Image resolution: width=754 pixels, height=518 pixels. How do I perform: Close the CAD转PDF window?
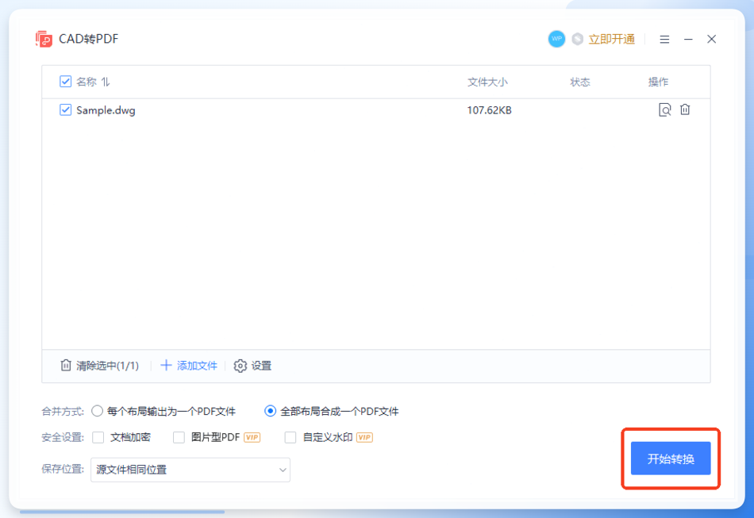tap(712, 40)
